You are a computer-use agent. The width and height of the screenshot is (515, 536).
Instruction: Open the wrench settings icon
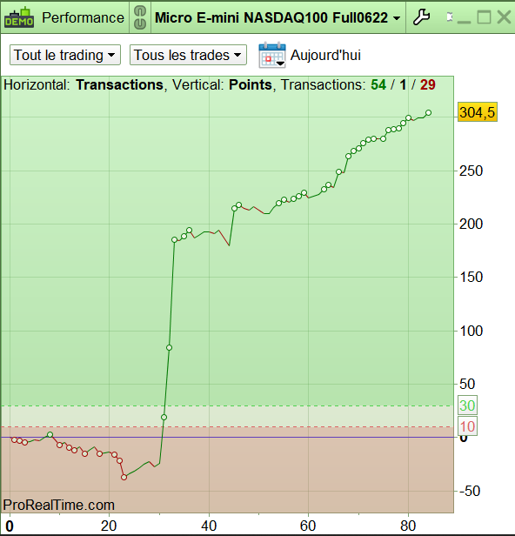point(421,17)
